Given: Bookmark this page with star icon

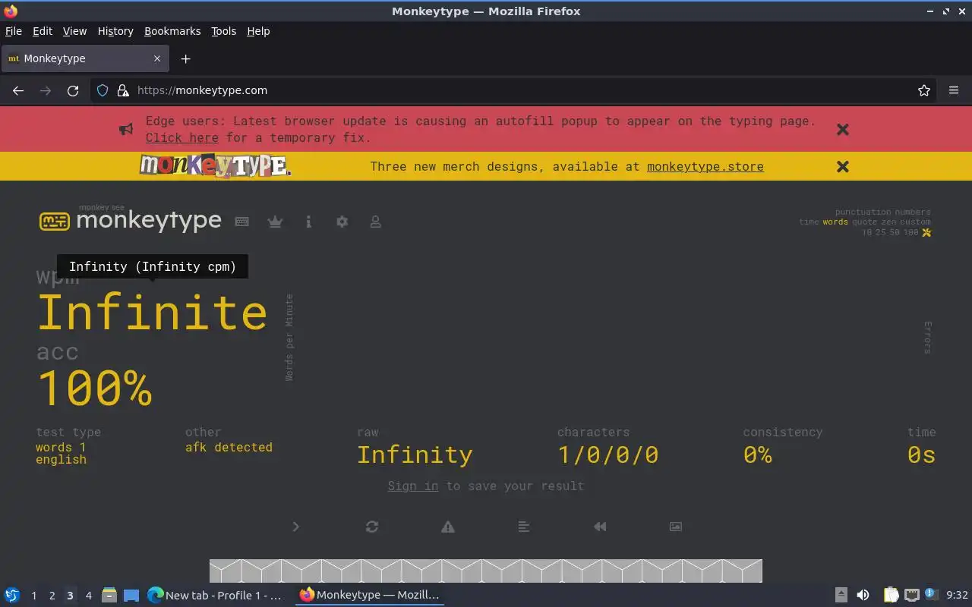Looking at the screenshot, I should 924,90.
